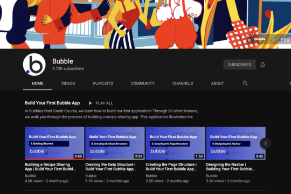
Task: Open the Creating the Page Structure video title
Action: (x=171, y=167)
